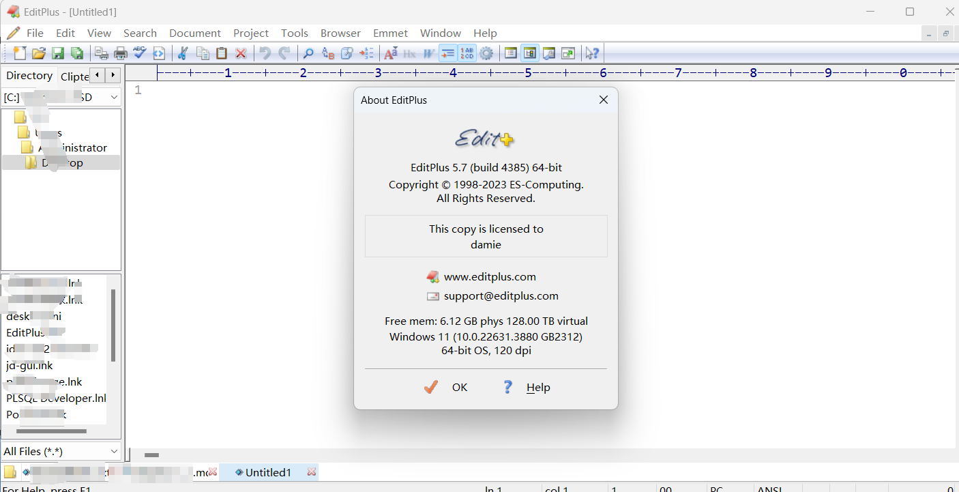Open Find in Files from toolbar

pyautogui.click(x=347, y=53)
